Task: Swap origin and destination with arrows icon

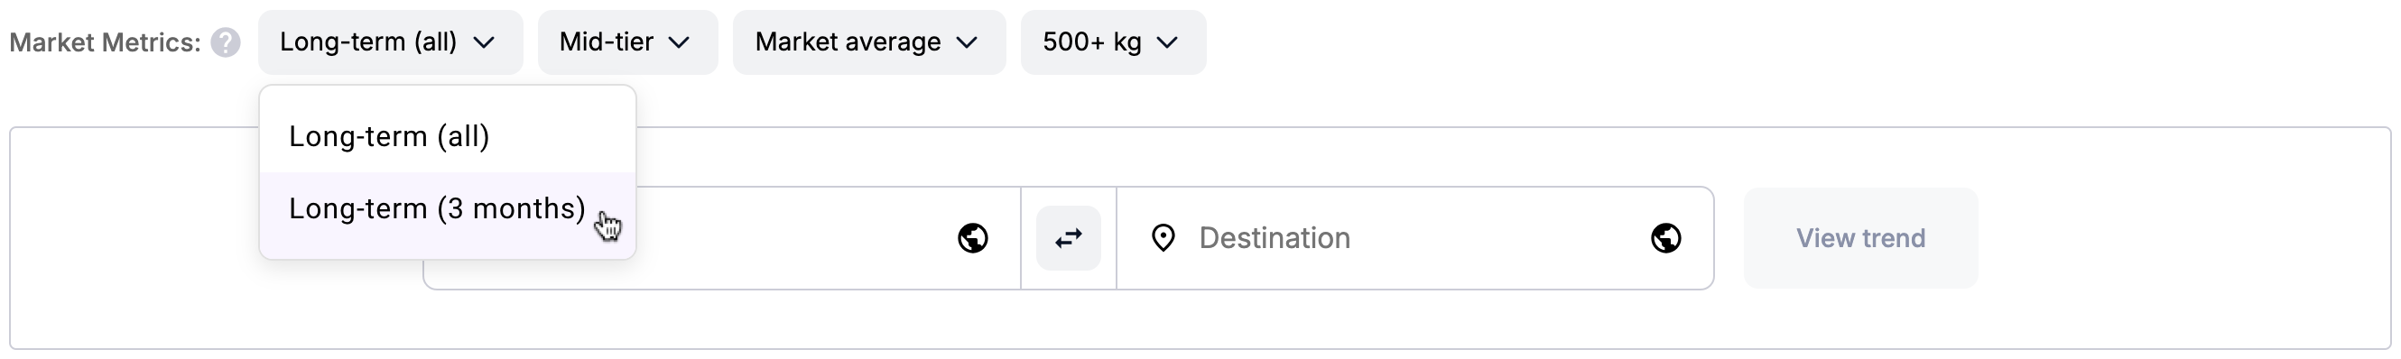Action: pyautogui.click(x=1068, y=238)
